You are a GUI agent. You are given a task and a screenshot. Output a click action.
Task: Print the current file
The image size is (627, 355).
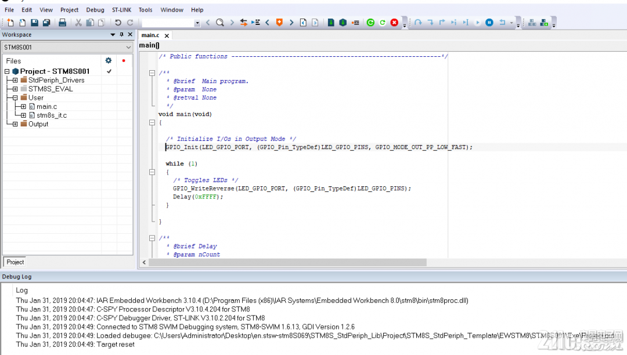click(x=62, y=23)
